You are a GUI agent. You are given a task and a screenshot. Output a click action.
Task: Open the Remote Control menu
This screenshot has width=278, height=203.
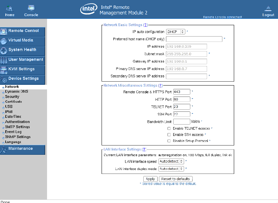tap(22, 32)
